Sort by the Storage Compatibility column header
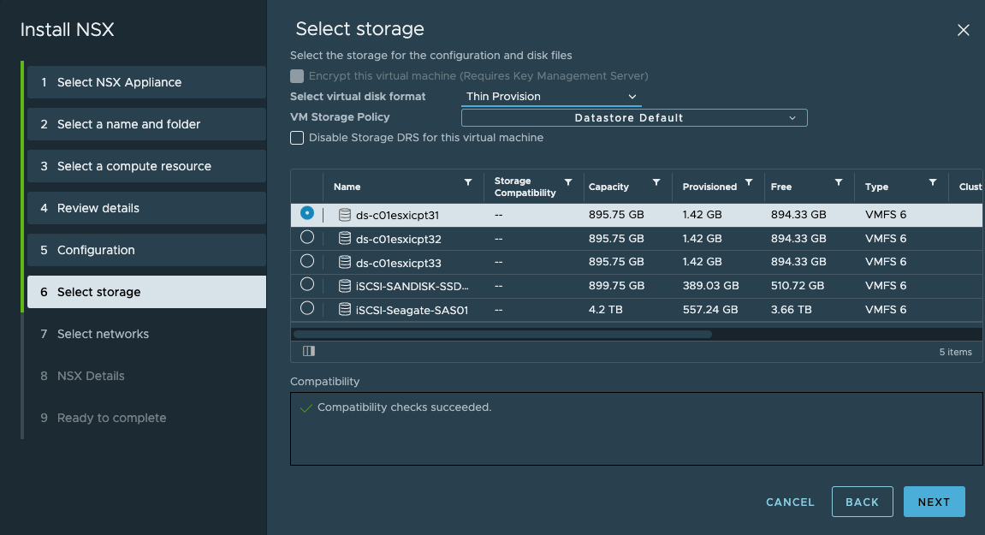 pos(525,187)
